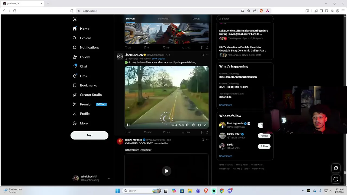Open video settings gear
The image size is (347, 195).
coord(193,125)
